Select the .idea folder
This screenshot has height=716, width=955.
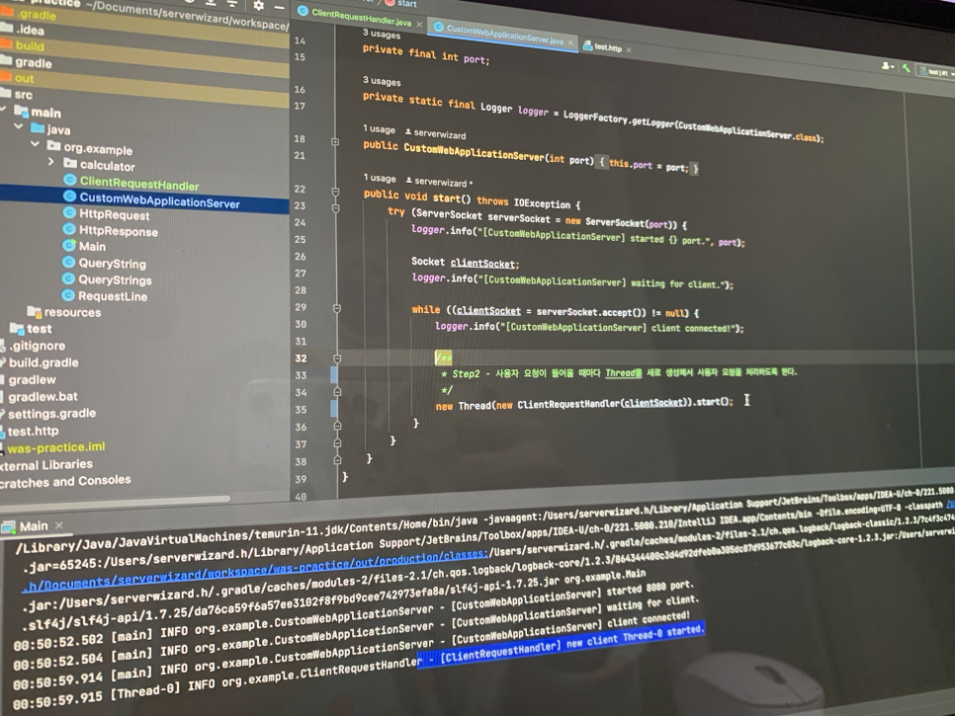[30, 30]
